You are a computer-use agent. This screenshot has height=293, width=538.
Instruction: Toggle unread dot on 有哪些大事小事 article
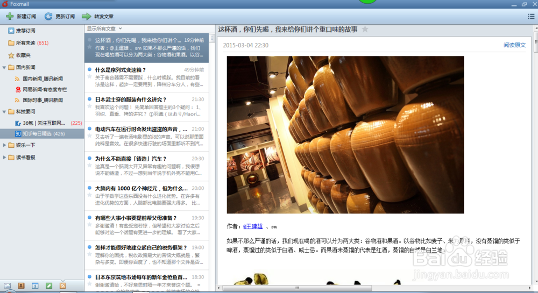point(89,217)
